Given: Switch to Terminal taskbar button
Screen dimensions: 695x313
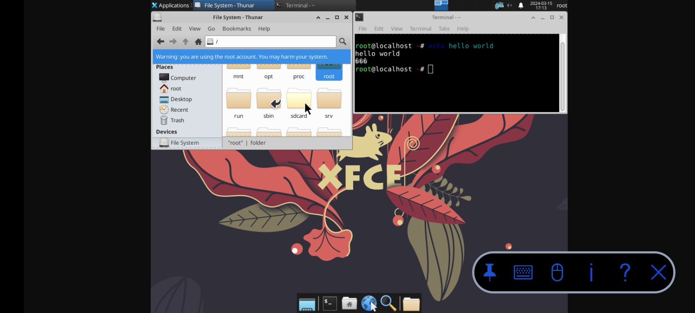Looking at the screenshot, I should [314, 5].
